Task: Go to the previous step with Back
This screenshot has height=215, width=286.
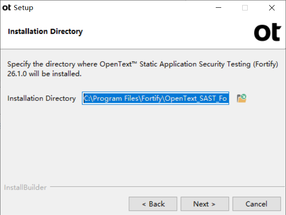Action: tap(153, 204)
